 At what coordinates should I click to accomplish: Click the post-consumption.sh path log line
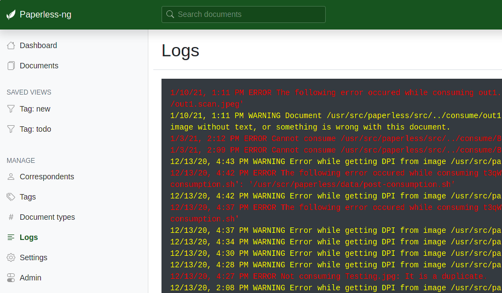pyautogui.click(x=313, y=185)
